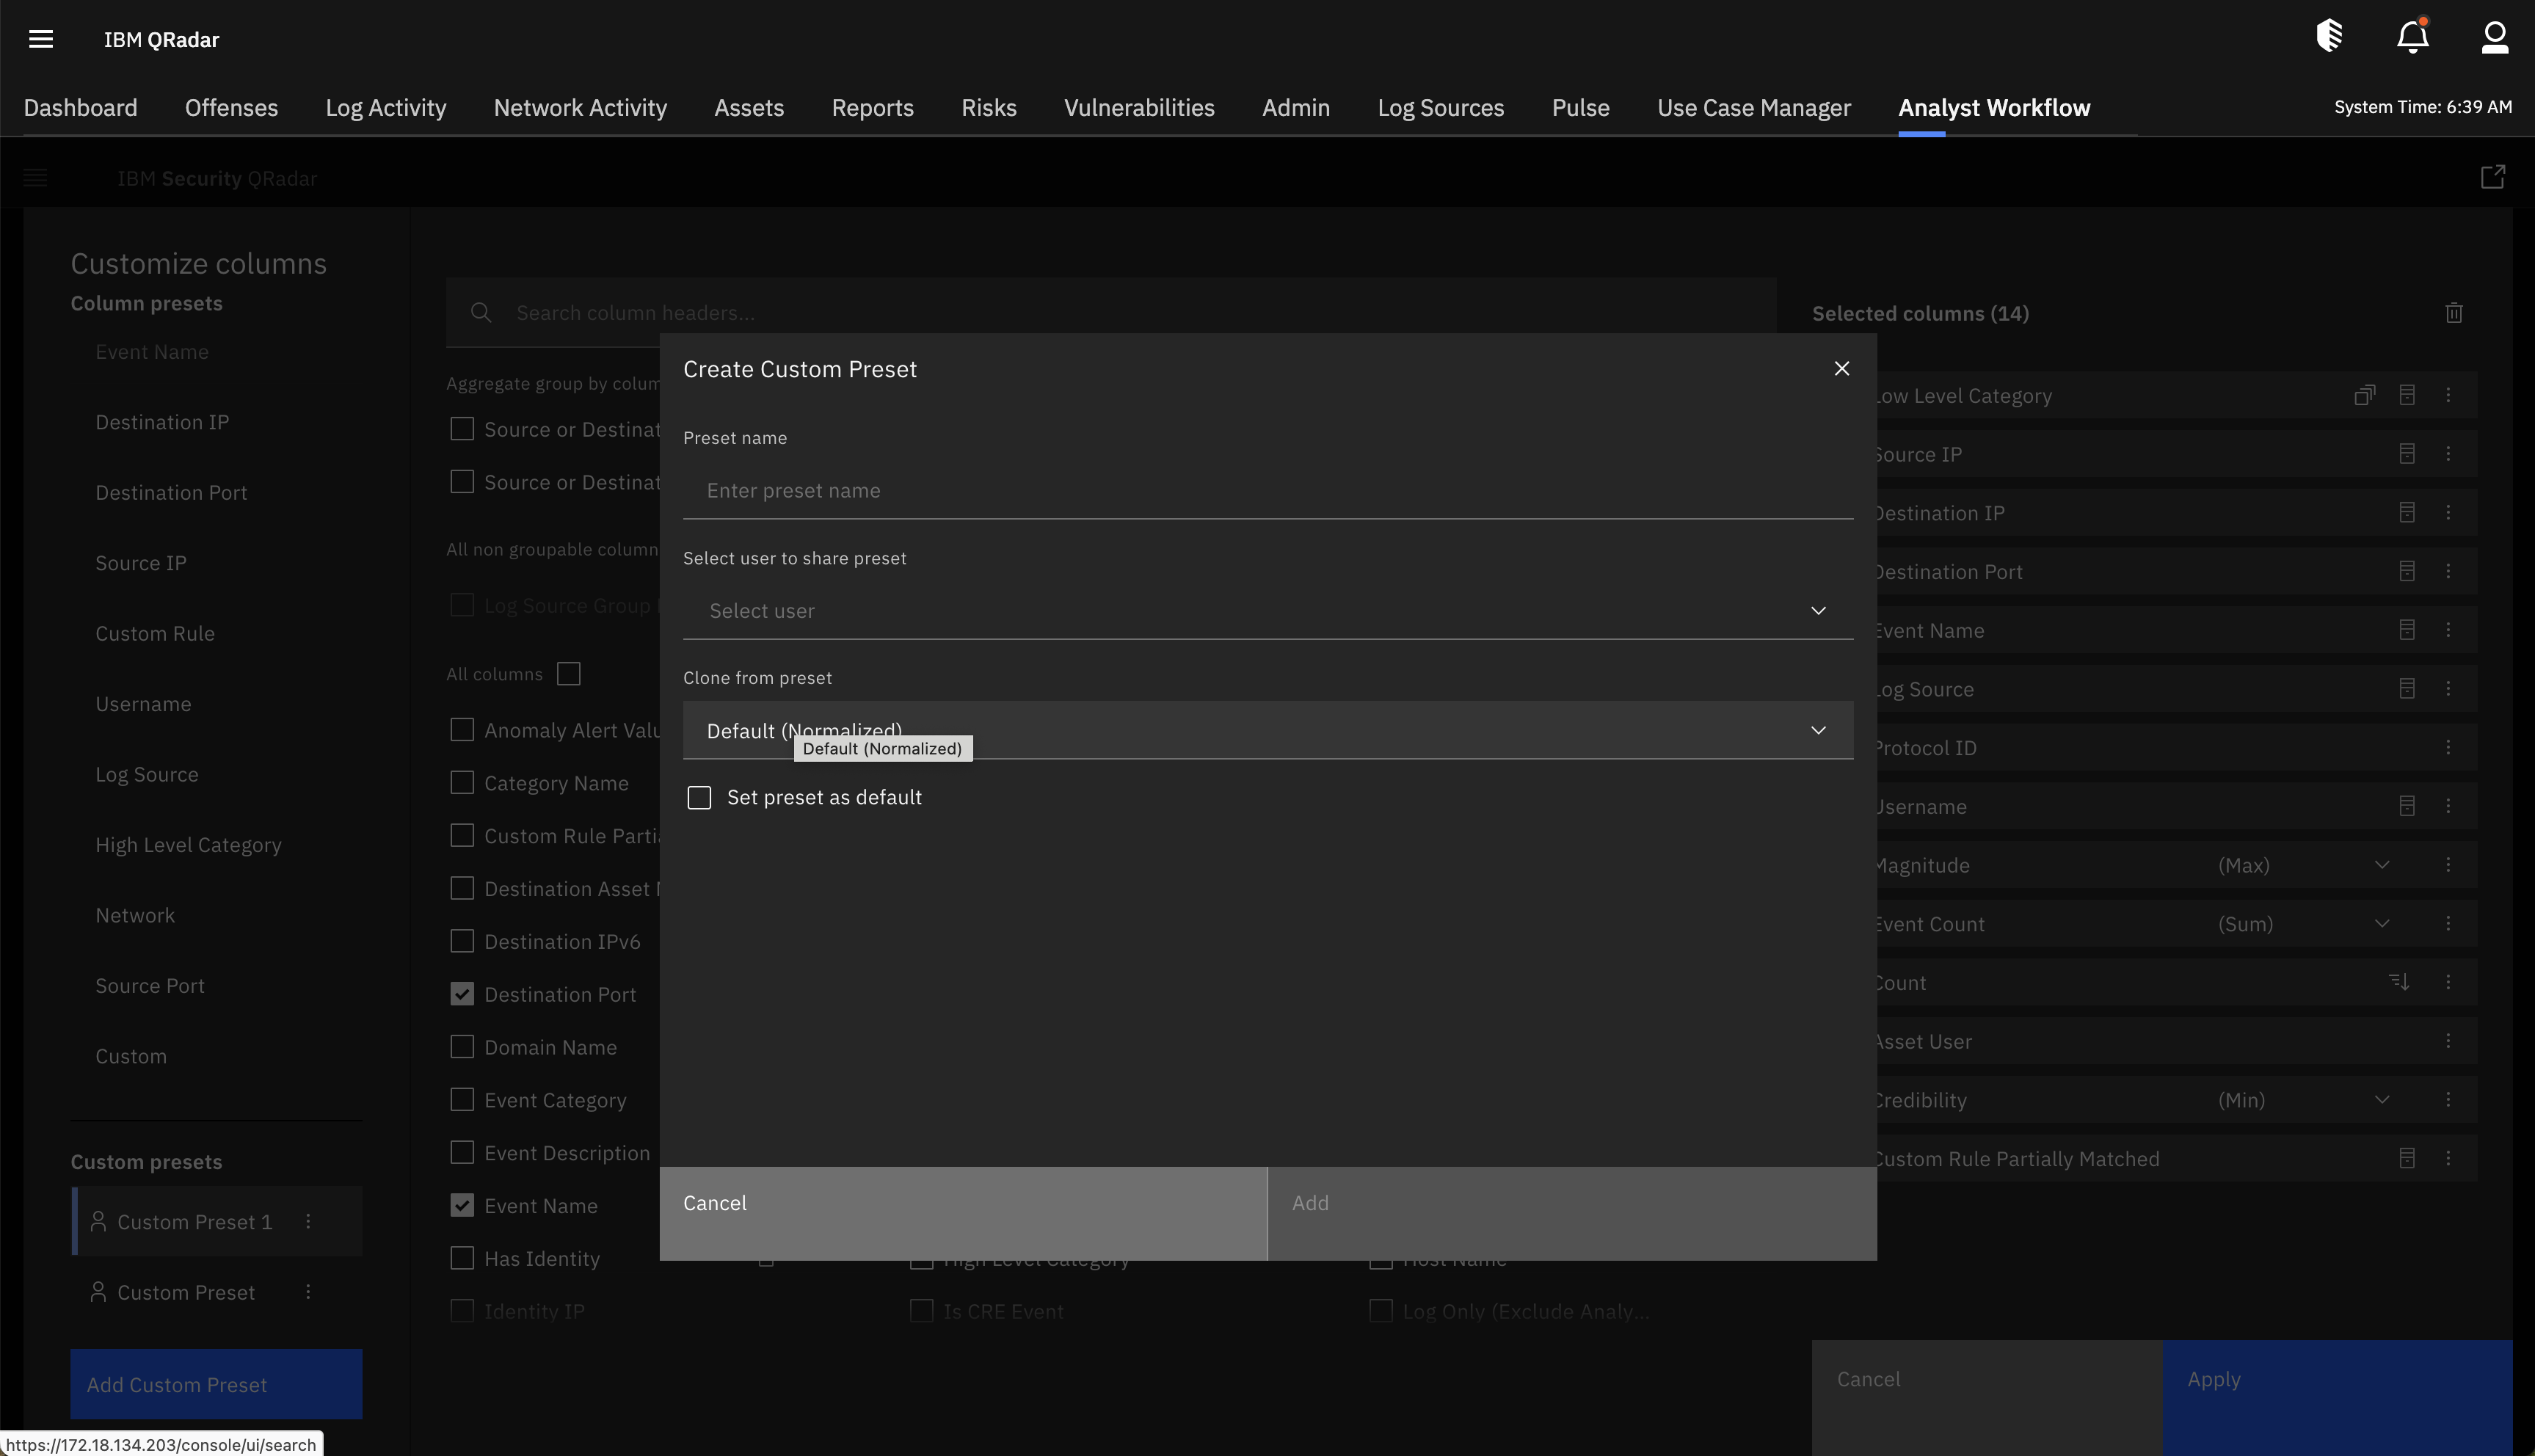2535x1456 pixels.
Task: Open the external link icon for QRadar search
Action: tap(2492, 176)
